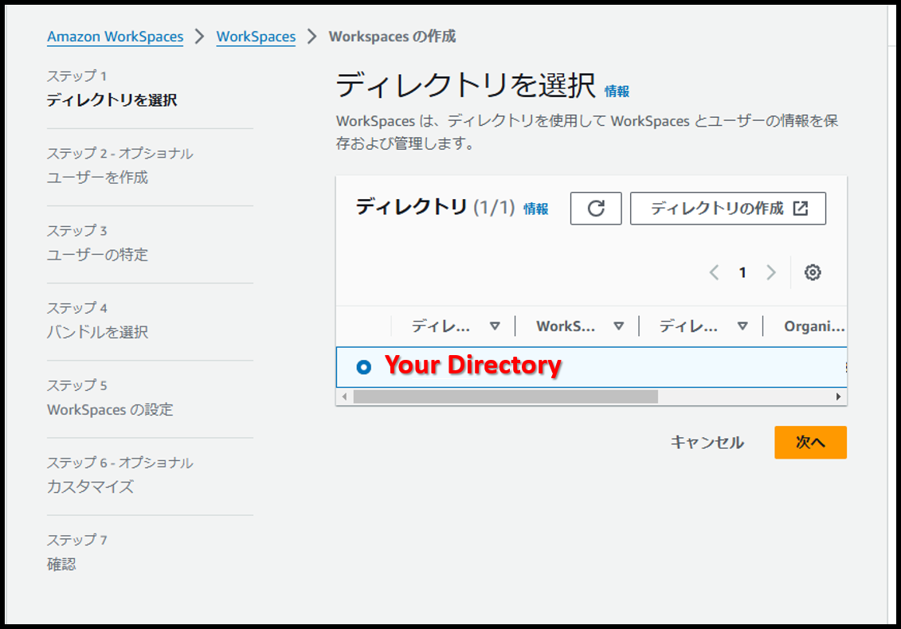Click Workspaces の作成 breadcrumb text

pos(393,37)
